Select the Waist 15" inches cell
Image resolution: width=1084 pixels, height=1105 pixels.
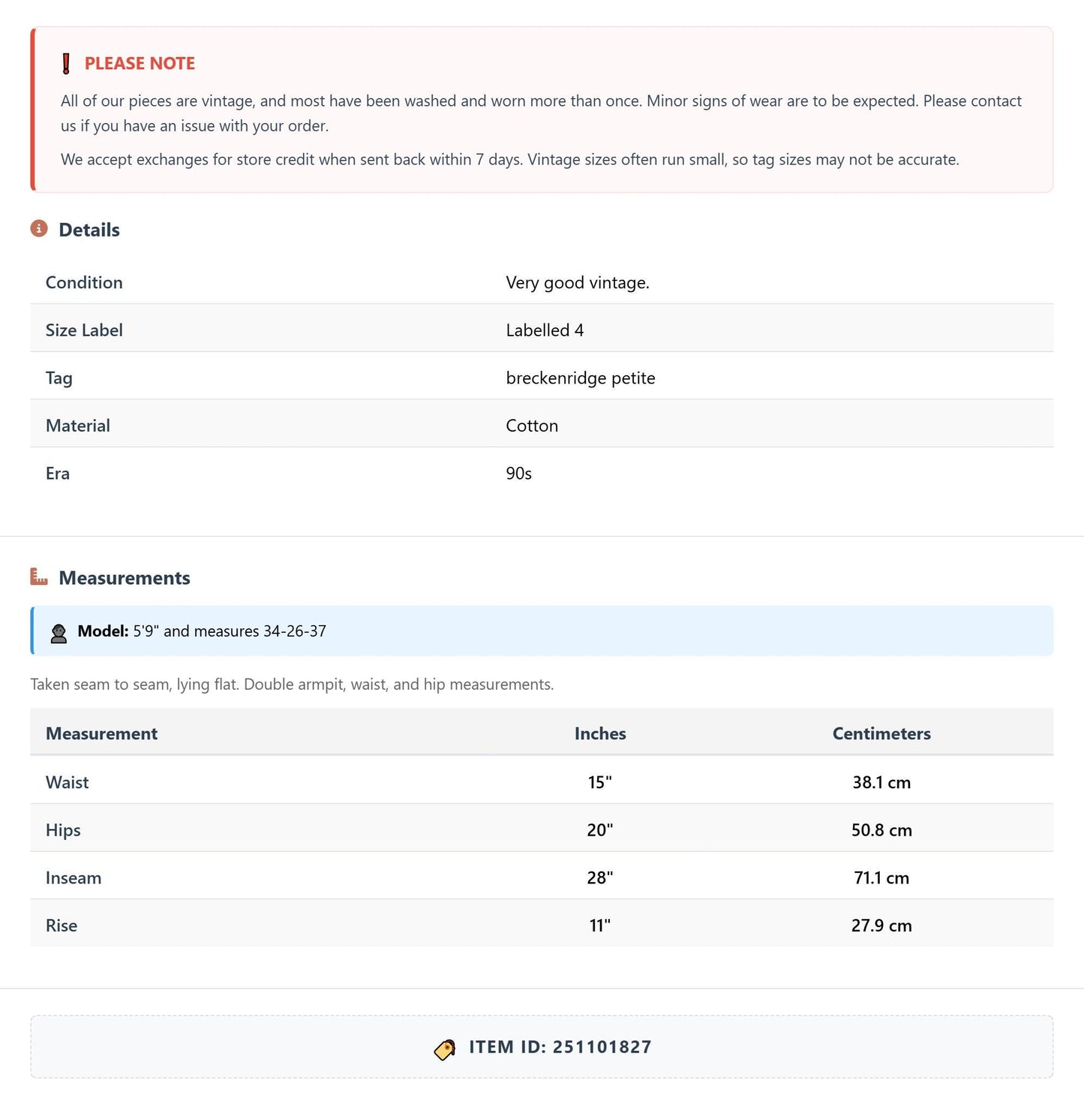coord(600,782)
